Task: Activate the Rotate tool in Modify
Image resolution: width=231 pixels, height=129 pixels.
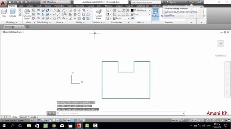Action: [79, 14]
